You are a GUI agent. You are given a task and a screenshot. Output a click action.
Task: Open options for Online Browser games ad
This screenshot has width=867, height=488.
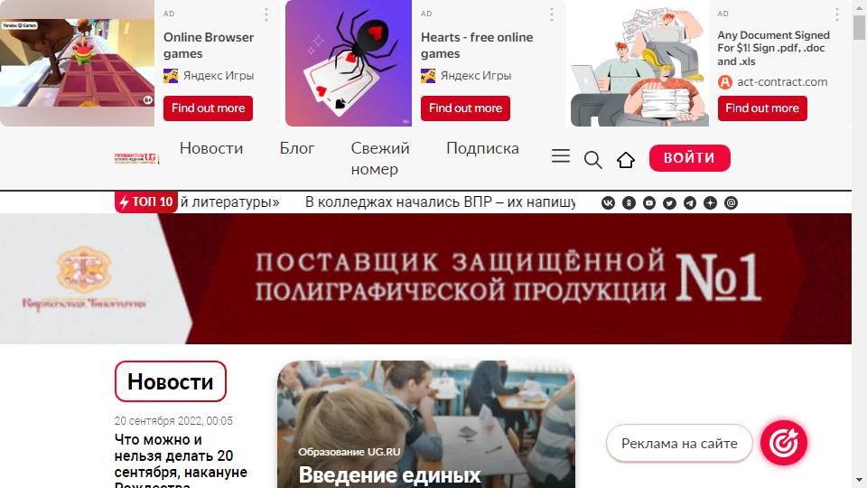tap(266, 14)
